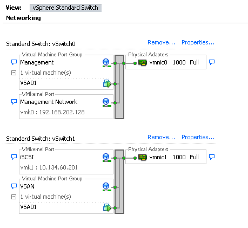Image resolution: width=248 pixels, height=228 pixels.
Task: Click the VSA01 virtual machine icon under Management
Action: [x=107, y=83]
